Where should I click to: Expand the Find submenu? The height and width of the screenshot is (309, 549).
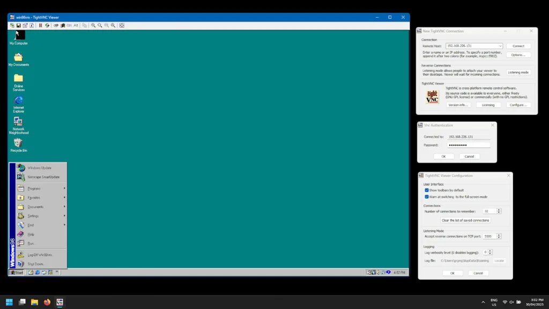[41, 225]
